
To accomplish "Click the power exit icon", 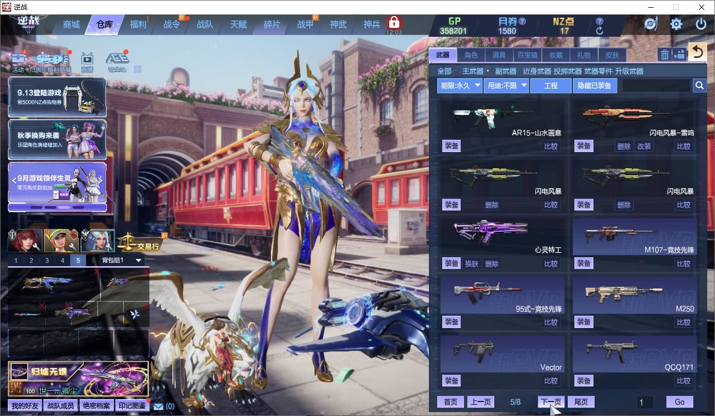I will [x=701, y=25].
